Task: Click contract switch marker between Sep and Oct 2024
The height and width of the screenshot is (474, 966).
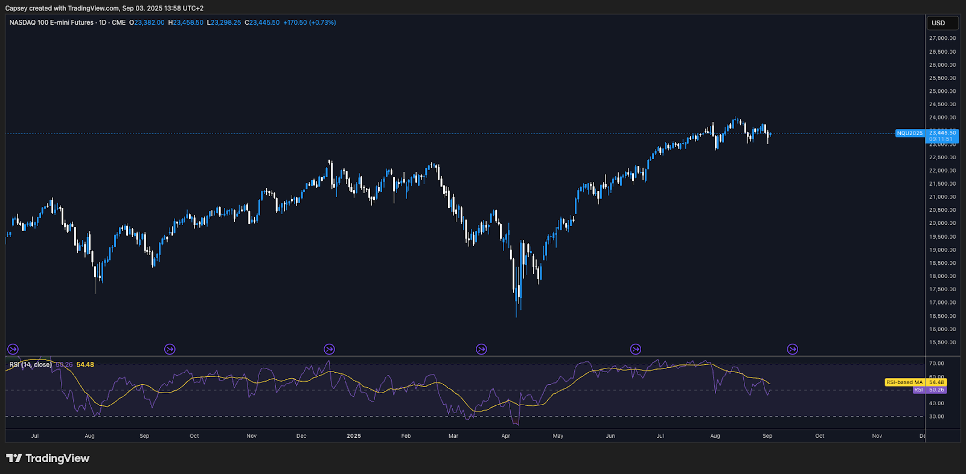Action: pos(170,349)
